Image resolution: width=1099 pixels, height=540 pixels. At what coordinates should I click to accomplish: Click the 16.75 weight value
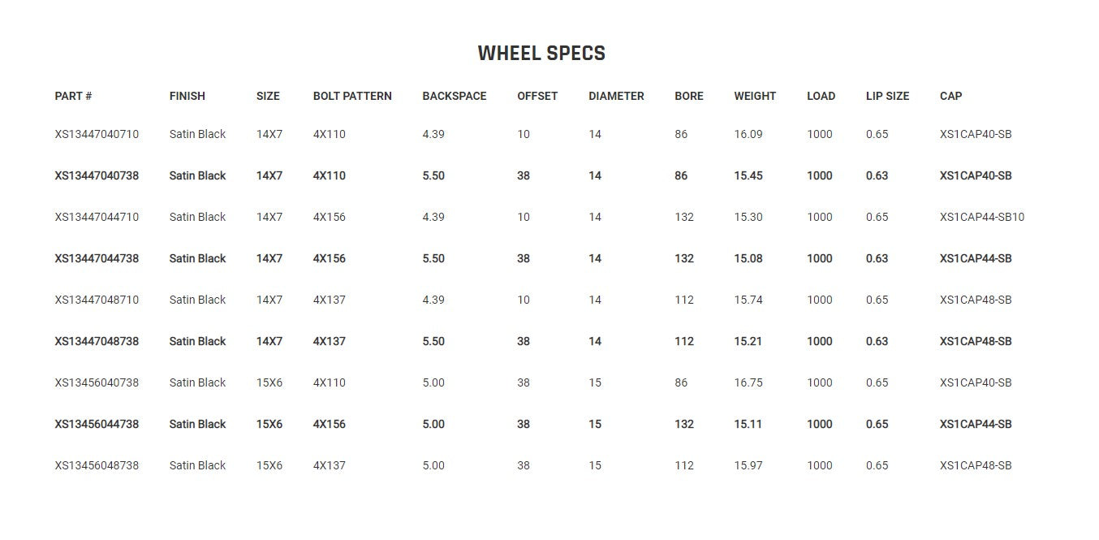(x=748, y=382)
